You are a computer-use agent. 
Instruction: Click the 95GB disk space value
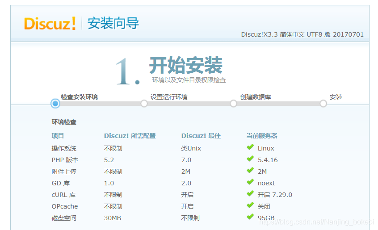[x=266, y=218]
